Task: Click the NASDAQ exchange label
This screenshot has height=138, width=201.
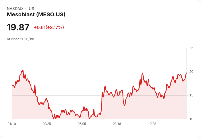Action: 15,9
